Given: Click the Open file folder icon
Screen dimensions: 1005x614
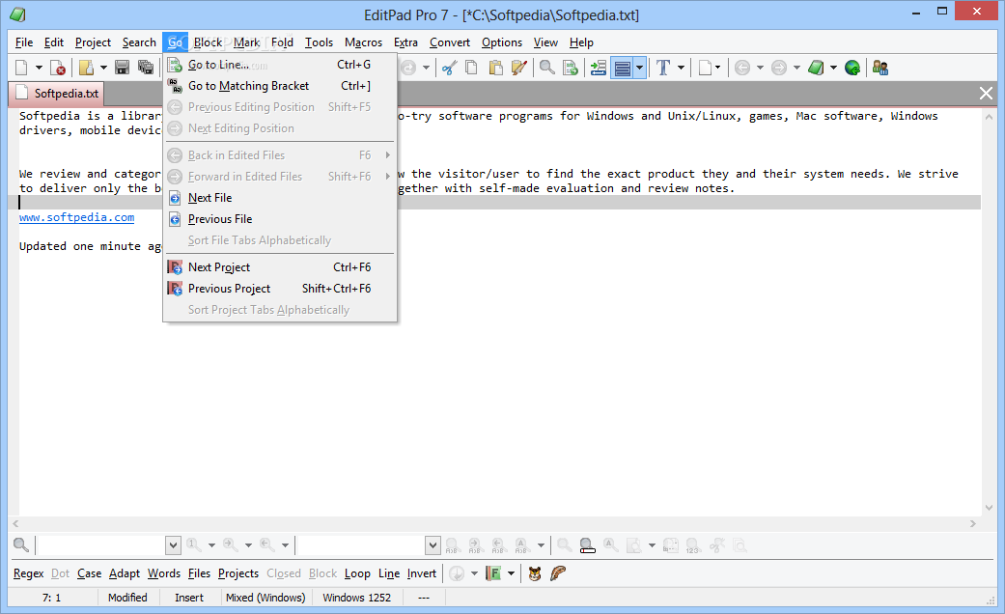Looking at the screenshot, I should coord(86,68).
